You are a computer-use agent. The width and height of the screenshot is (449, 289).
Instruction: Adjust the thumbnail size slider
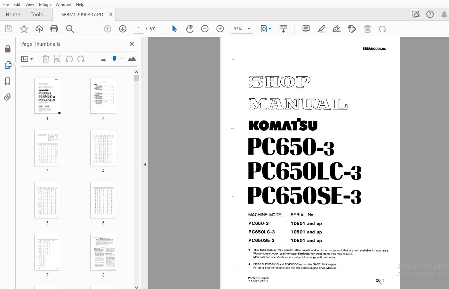tap(118, 59)
